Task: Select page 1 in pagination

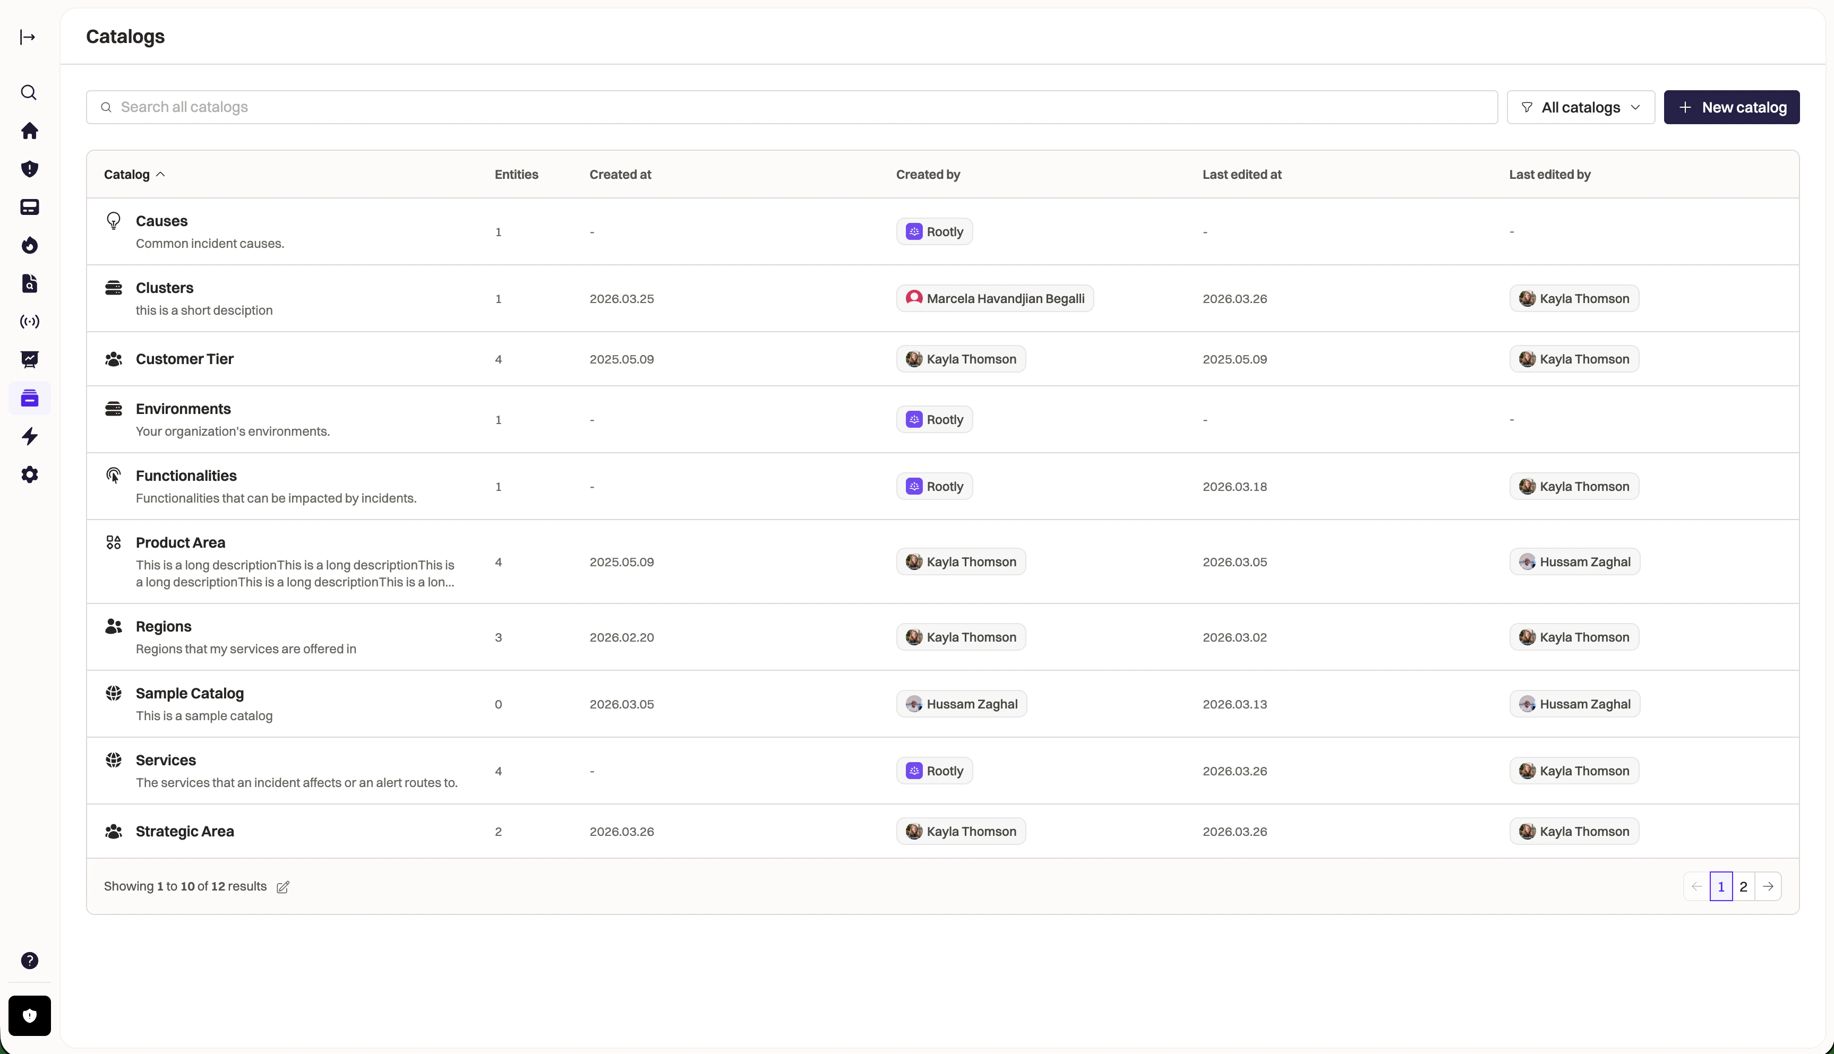Action: (x=1721, y=886)
